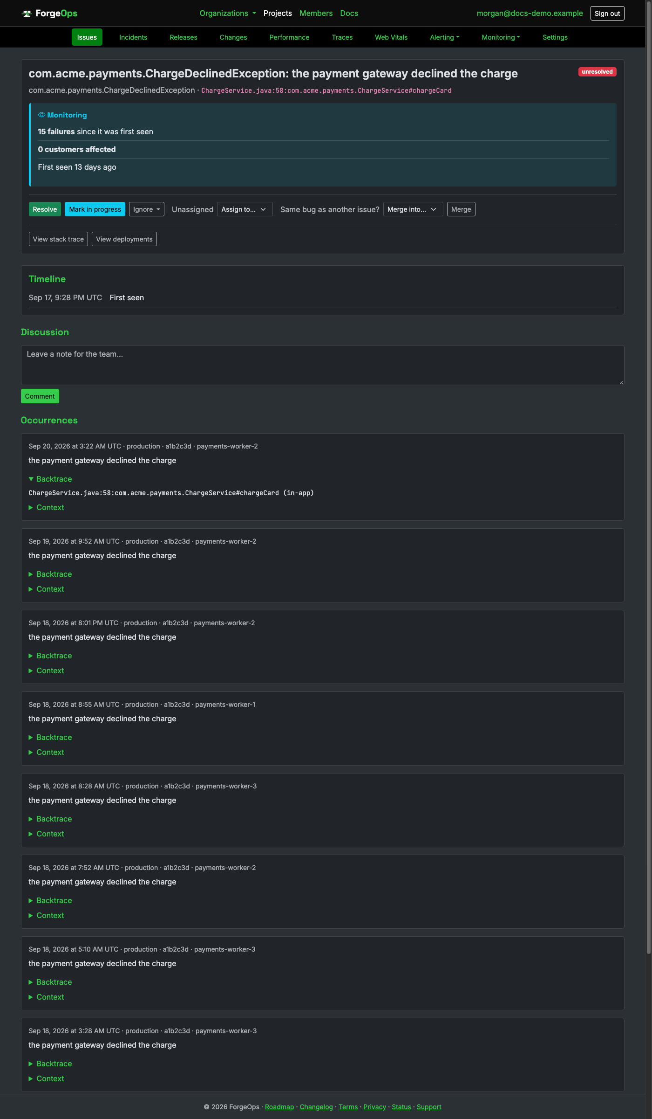The width and height of the screenshot is (652, 1119).
Task: Open the Merge into... selector
Action: [x=413, y=209]
